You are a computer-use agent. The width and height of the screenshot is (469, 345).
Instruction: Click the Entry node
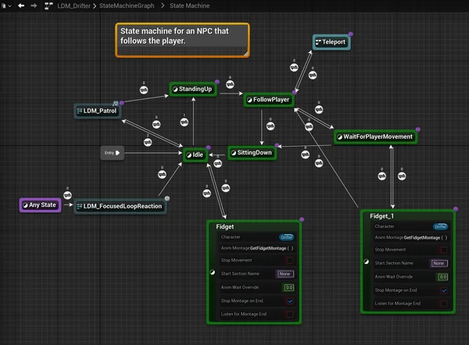click(112, 153)
